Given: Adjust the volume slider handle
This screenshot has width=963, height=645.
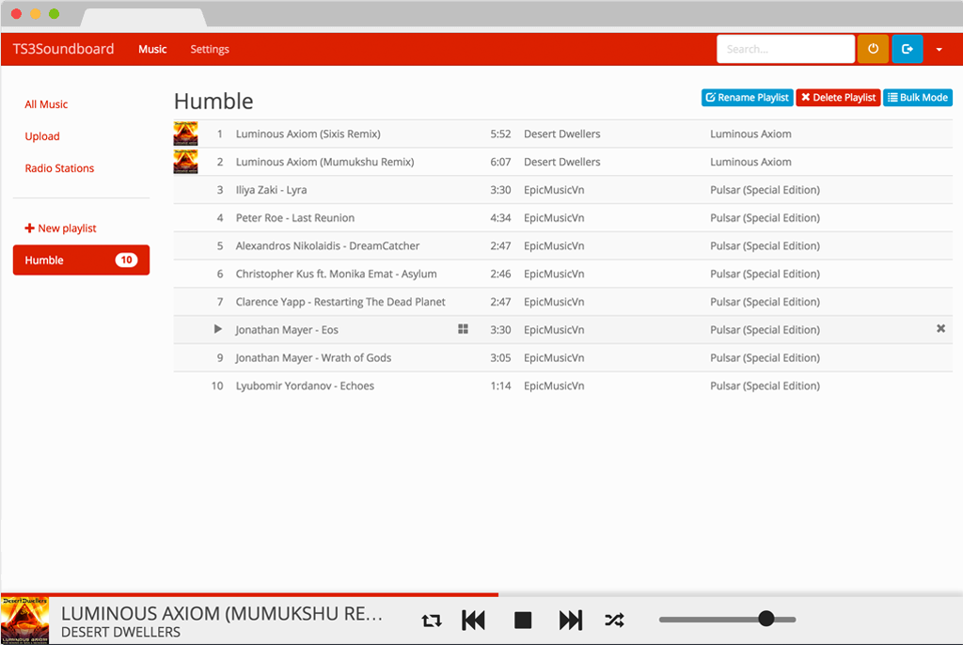Looking at the screenshot, I should pyautogui.click(x=766, y=619).
